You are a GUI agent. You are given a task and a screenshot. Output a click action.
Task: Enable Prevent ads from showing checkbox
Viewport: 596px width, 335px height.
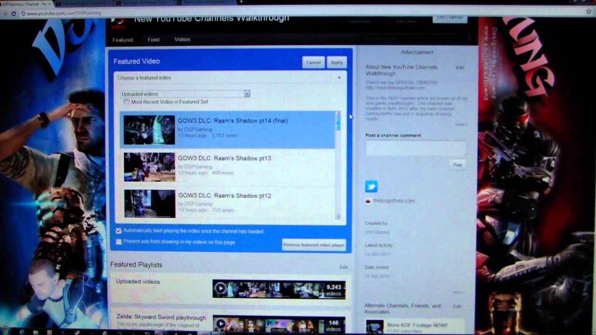[119, 242]
